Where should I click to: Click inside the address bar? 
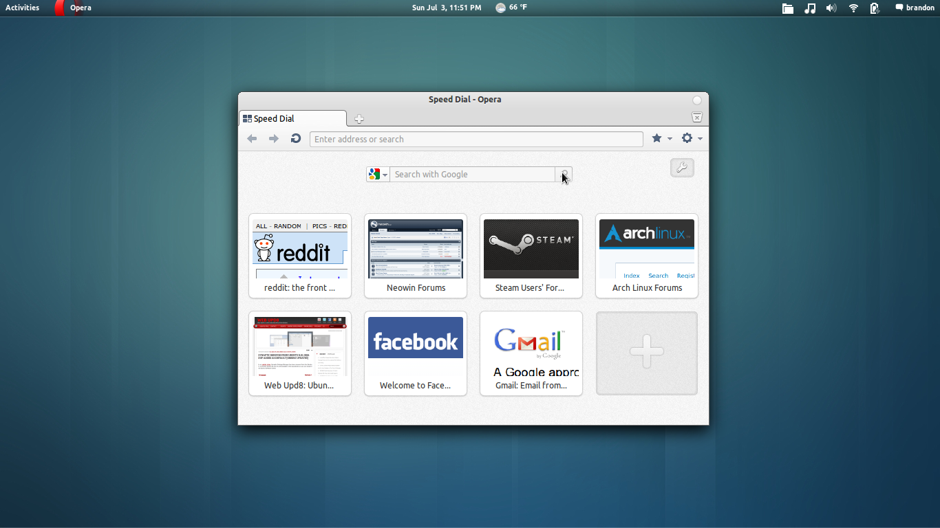click(476, 138)
